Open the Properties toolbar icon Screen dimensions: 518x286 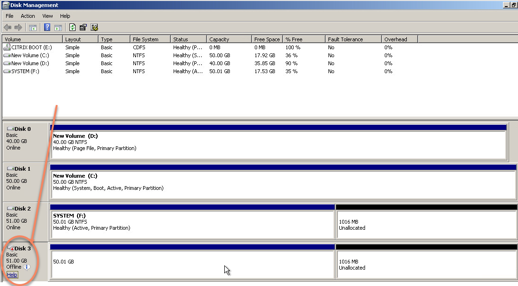pos(84,28)
